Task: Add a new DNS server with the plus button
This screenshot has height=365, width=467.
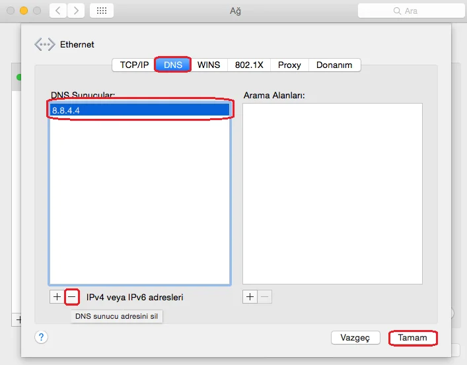Action: [57, 297]
